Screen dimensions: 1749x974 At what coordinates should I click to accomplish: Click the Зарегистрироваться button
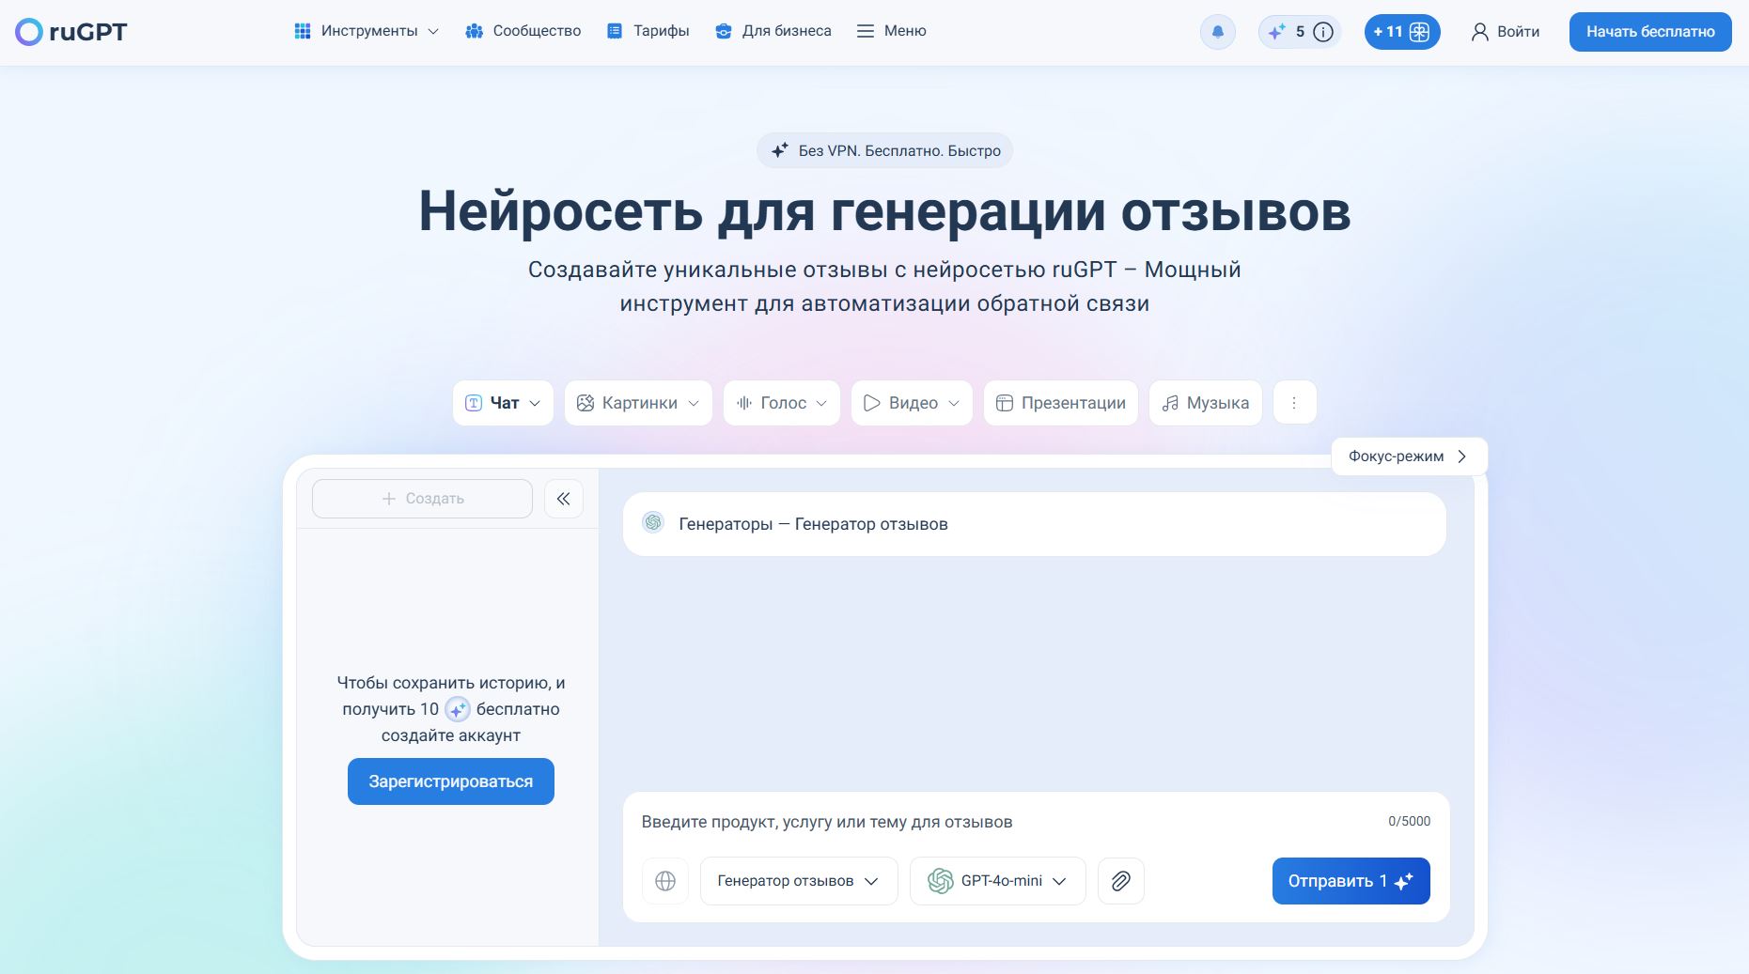pos(450,781)
